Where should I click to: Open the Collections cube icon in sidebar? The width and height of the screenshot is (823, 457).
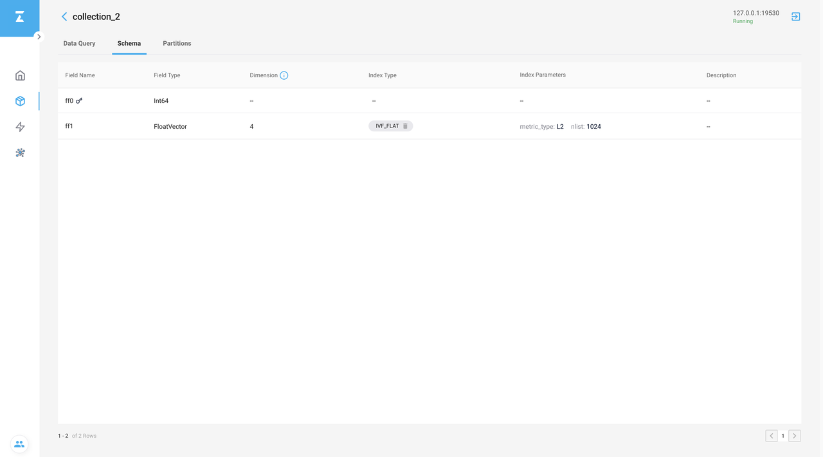tap(20, 101)
